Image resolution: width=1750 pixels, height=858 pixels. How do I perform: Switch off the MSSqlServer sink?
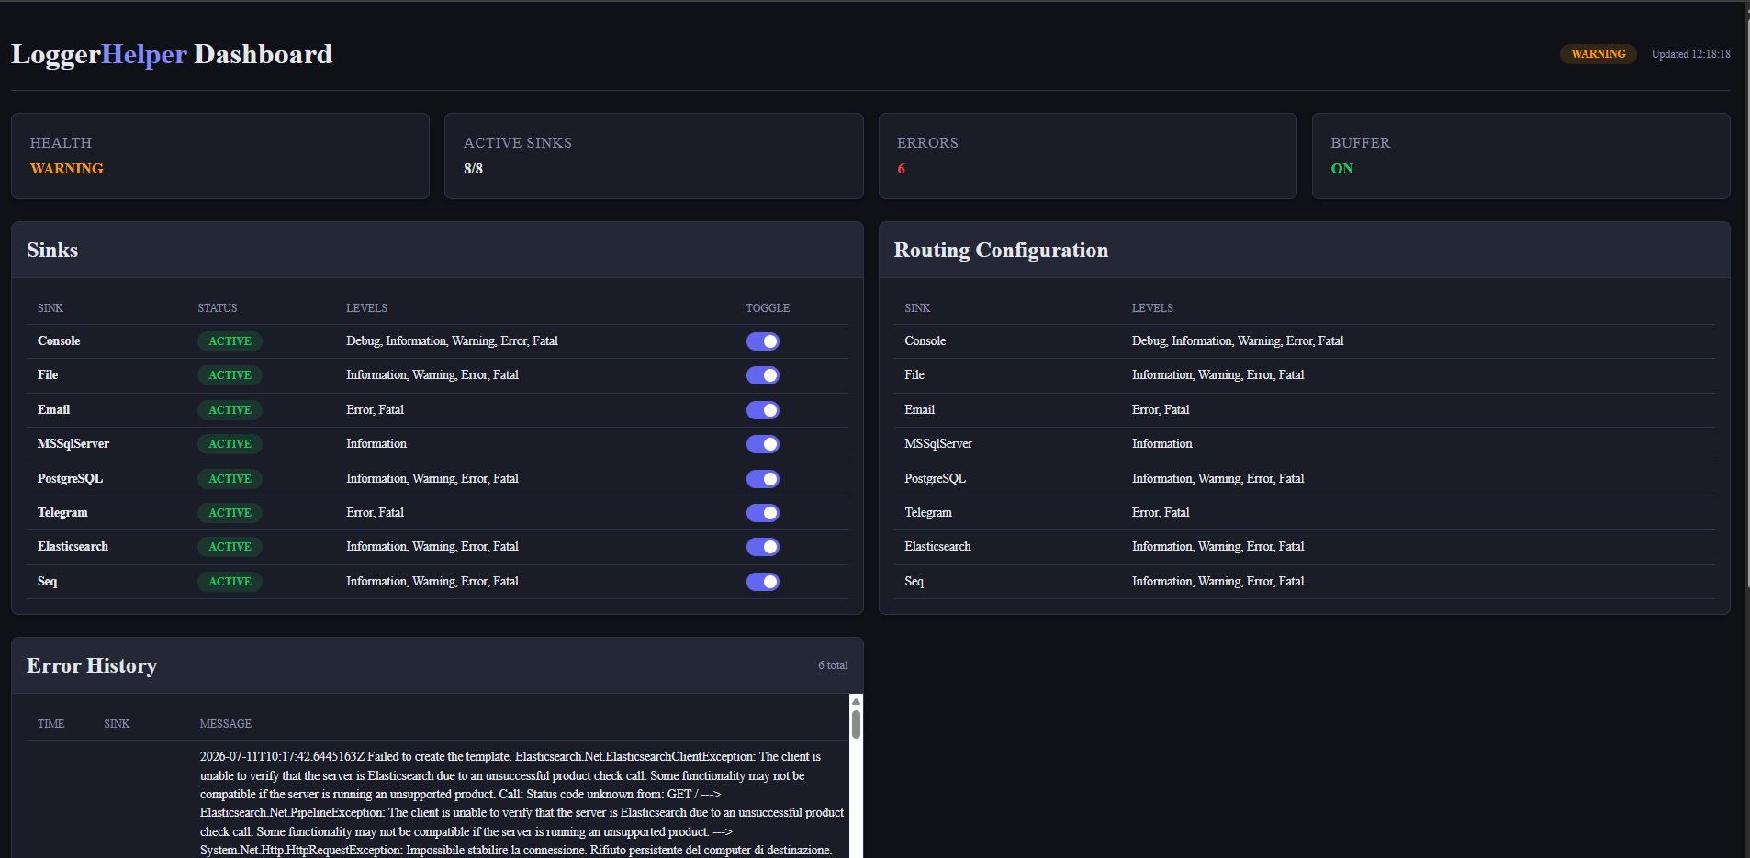pos(762,444)
